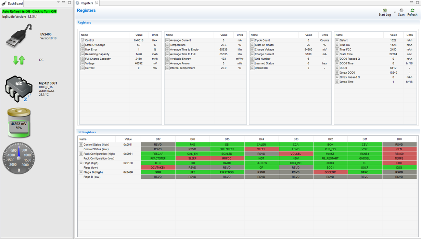421x239 pixels.
Task: Click the red QEN bit cell
Action: 399,149
